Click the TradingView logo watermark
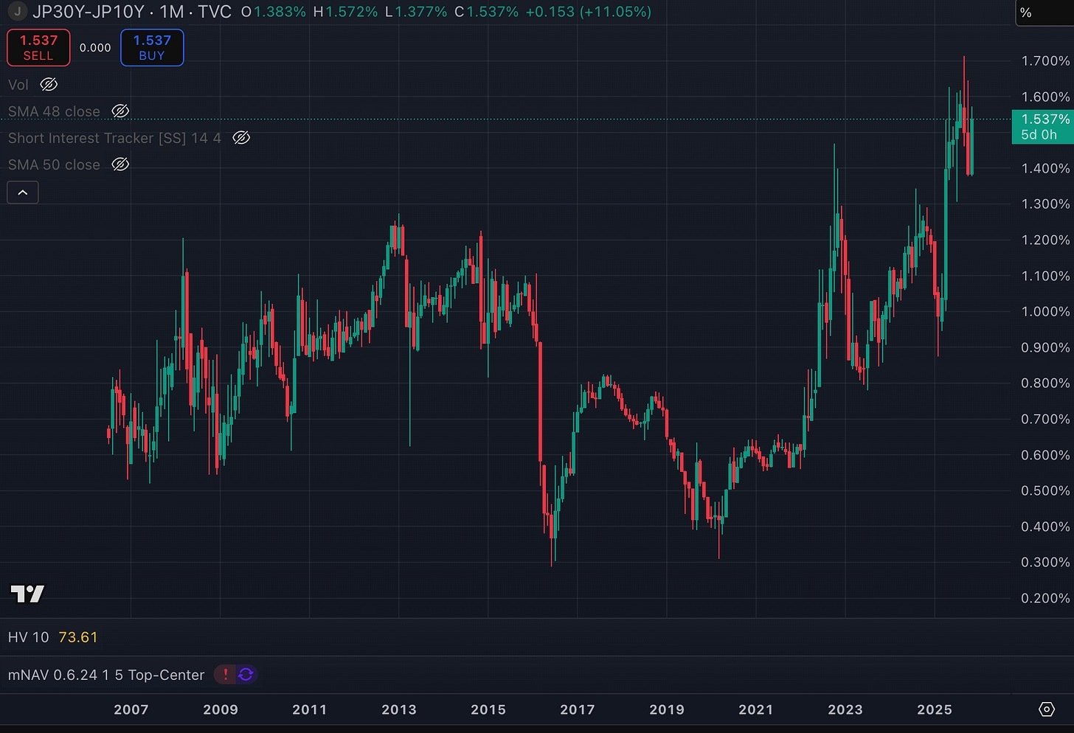Viewport: 1074px width, 733px height. [27, 593]
